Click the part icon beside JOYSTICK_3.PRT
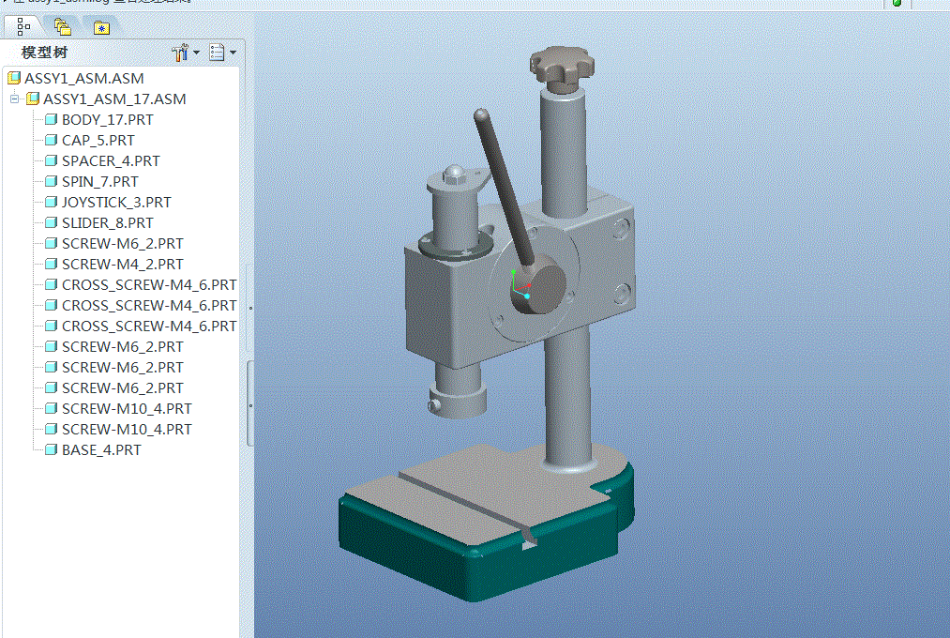The height and width of the screenshot is (638, 950). [52, 202]
